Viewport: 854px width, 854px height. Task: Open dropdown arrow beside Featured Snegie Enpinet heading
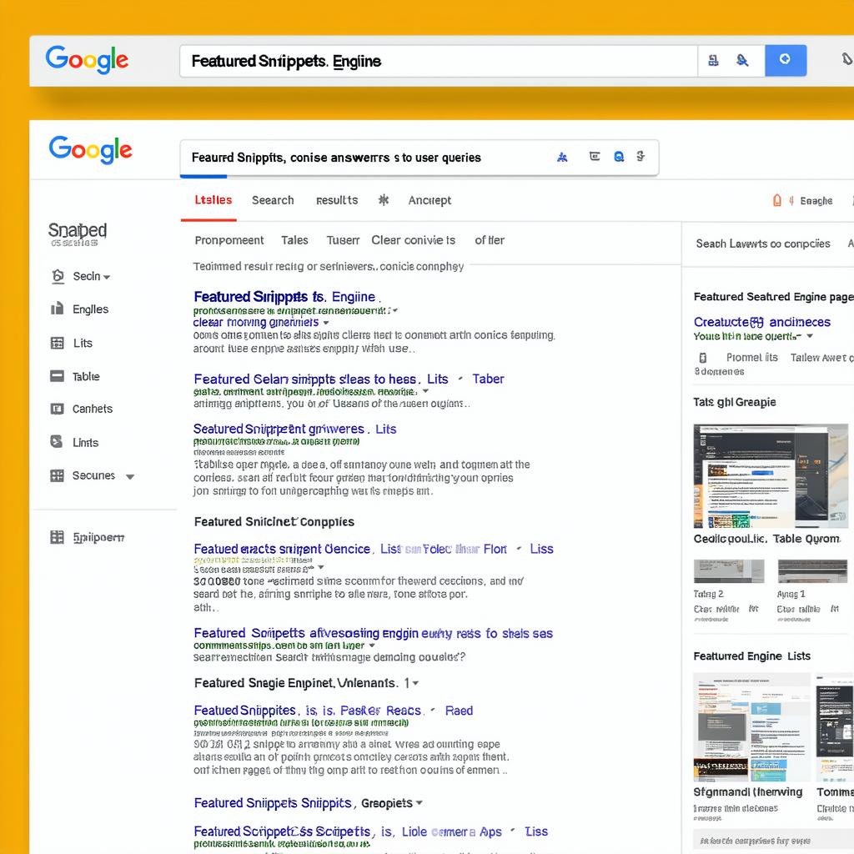(415, 683)
